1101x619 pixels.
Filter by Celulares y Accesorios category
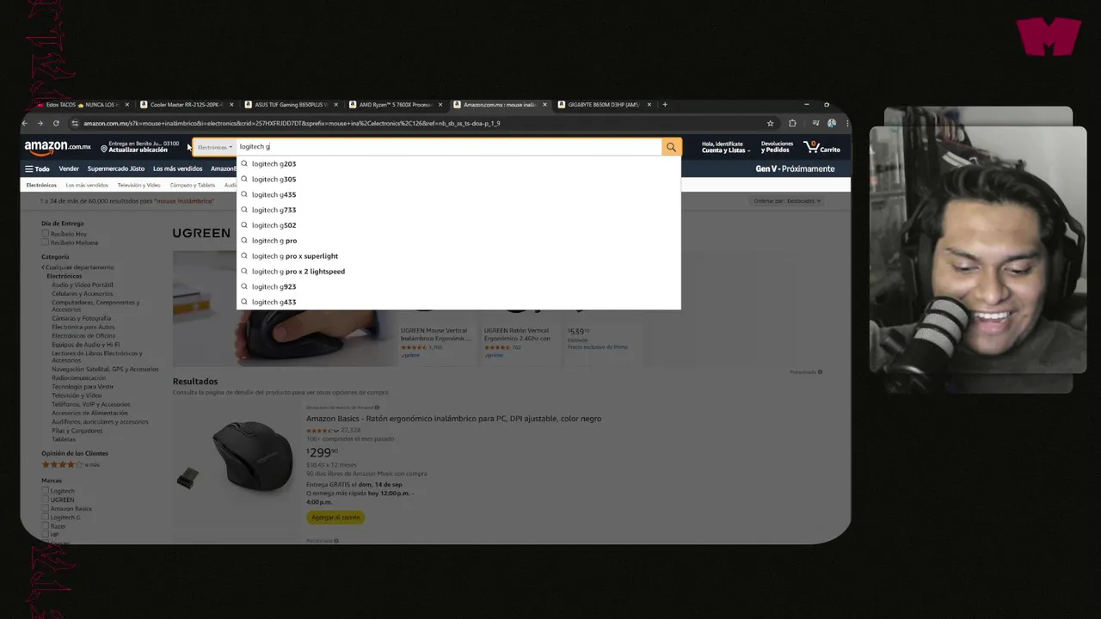[x=82, y=293]
